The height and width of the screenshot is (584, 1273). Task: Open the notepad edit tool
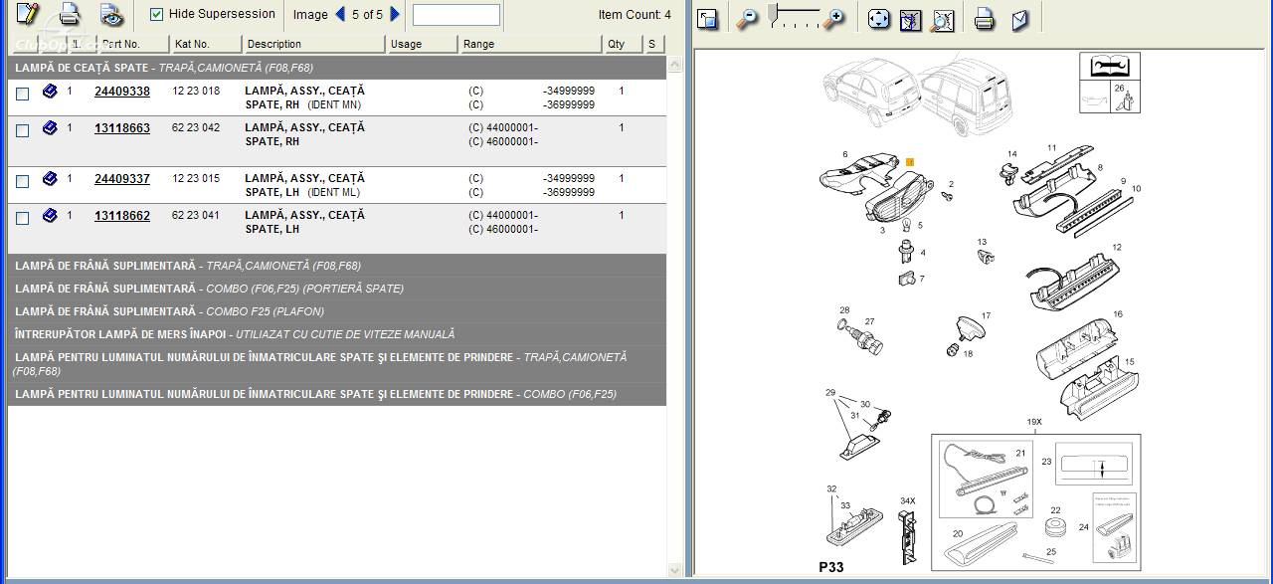(28, 14)
